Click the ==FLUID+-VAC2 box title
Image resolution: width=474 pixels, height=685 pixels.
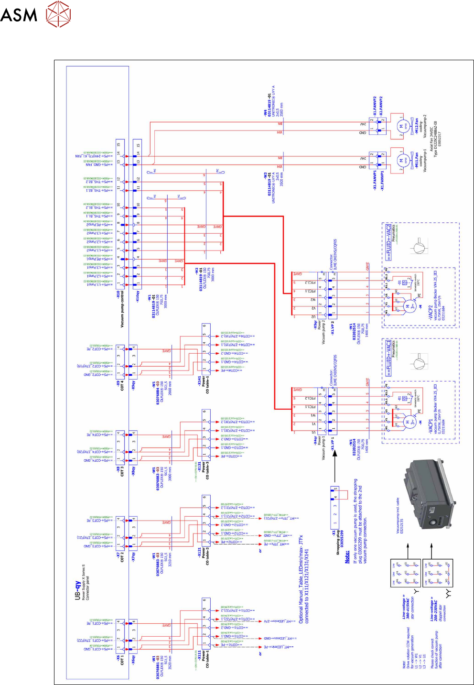[x=389, y=242]
